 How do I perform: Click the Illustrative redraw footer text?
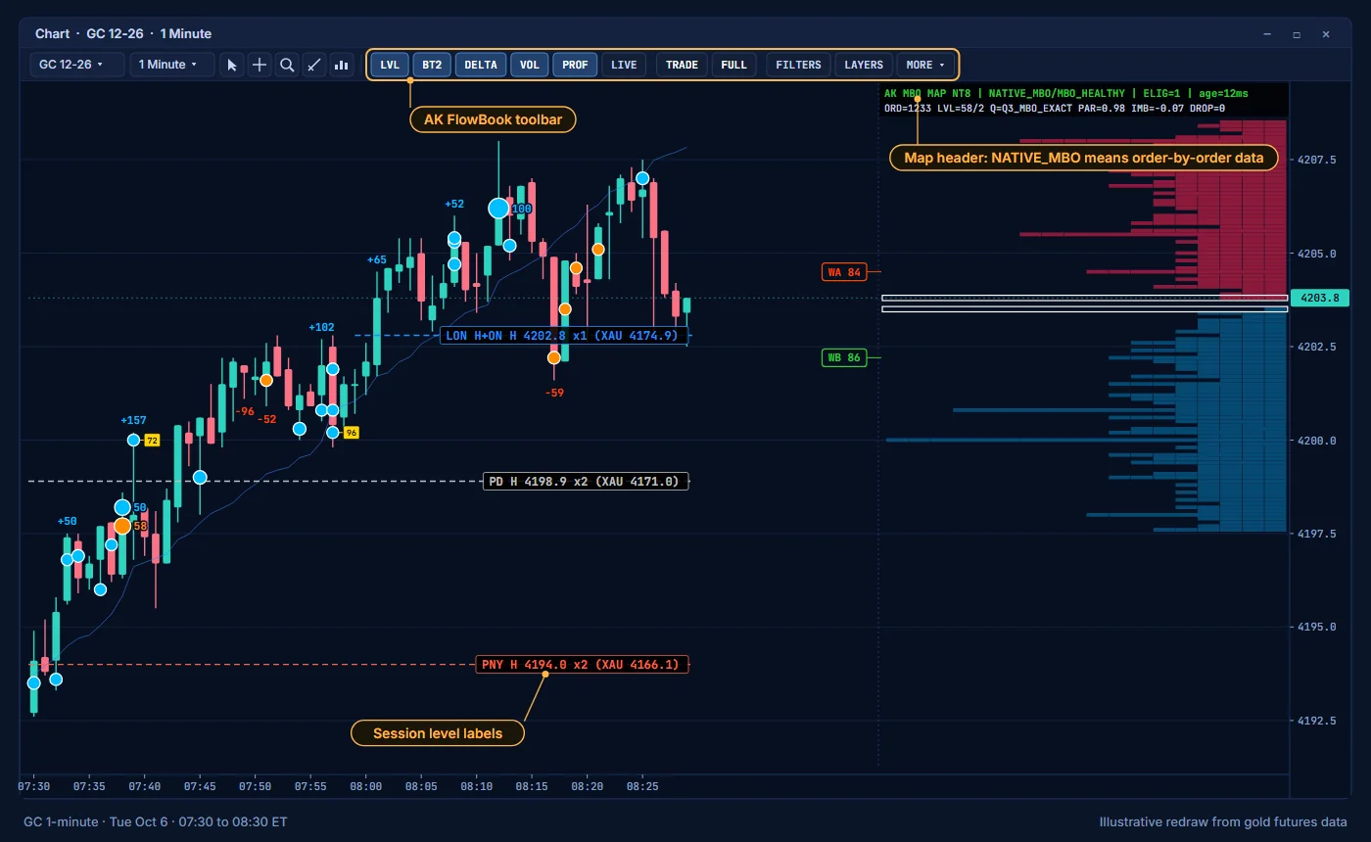[1223, 822]
